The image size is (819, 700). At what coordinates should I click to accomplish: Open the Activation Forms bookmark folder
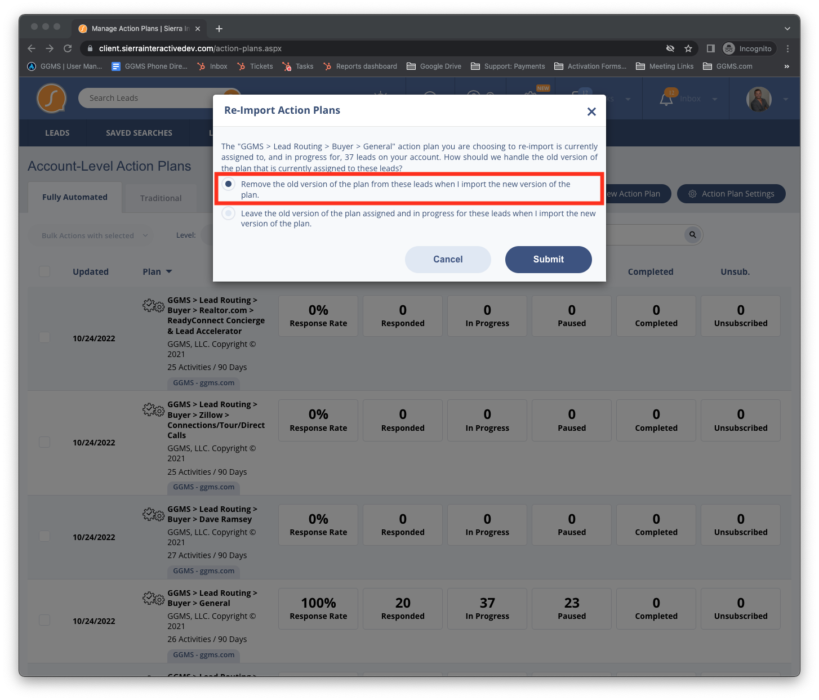[590, 66]
